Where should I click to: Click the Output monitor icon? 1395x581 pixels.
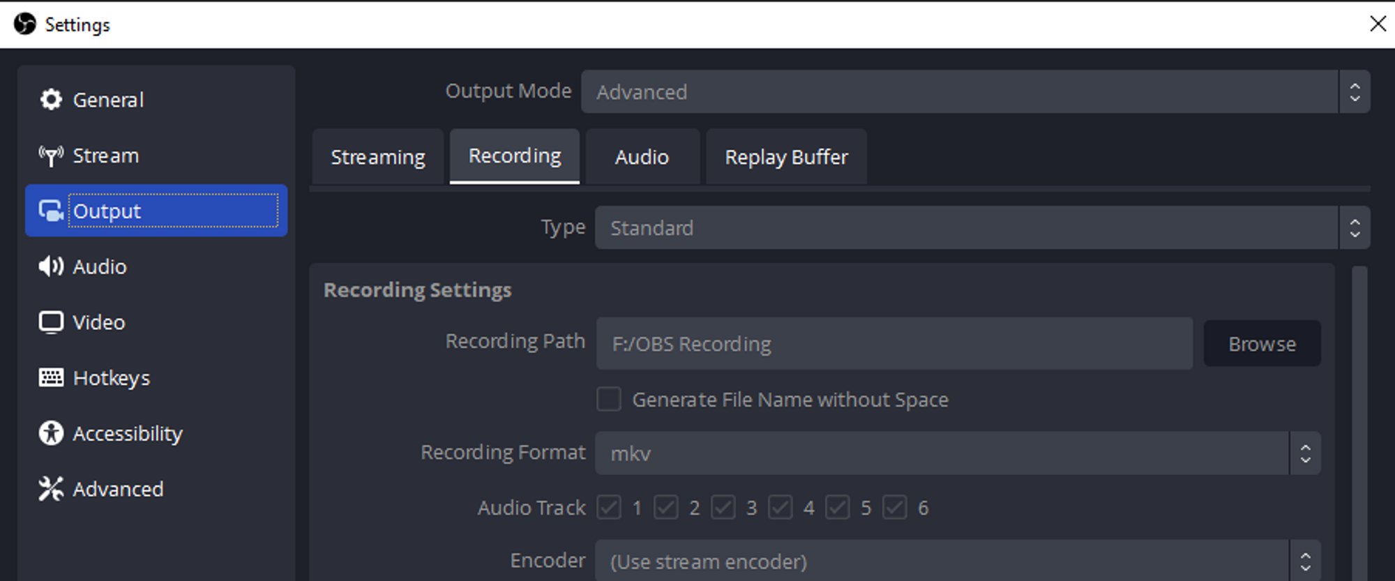(x=51, y=211)
